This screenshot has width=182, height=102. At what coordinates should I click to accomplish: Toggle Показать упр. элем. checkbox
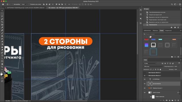(x=29, y=4)
